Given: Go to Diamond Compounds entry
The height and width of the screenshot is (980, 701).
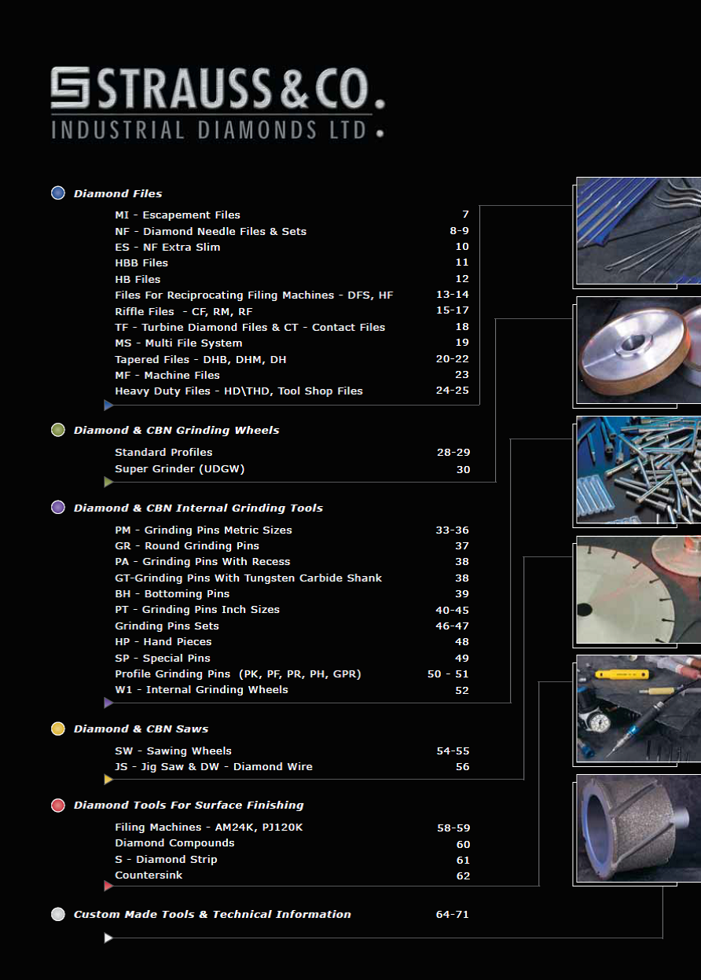Looking at the screenshot, I should [174, 842].
